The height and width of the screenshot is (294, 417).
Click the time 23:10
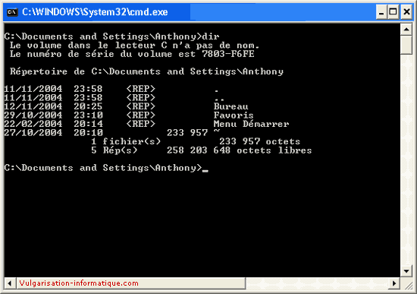(x=88, y=115)
